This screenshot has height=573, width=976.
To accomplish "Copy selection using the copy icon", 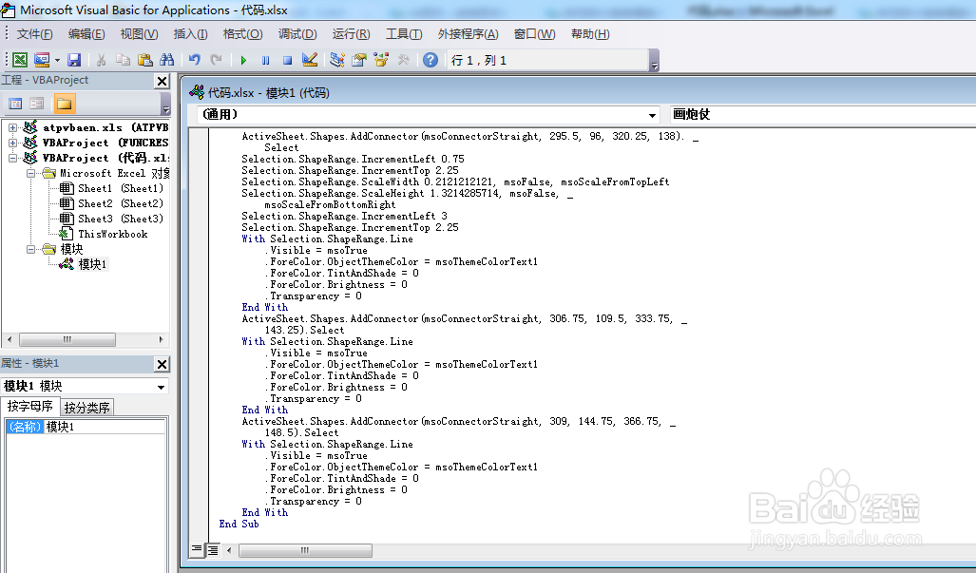I will tap(124, 60).
